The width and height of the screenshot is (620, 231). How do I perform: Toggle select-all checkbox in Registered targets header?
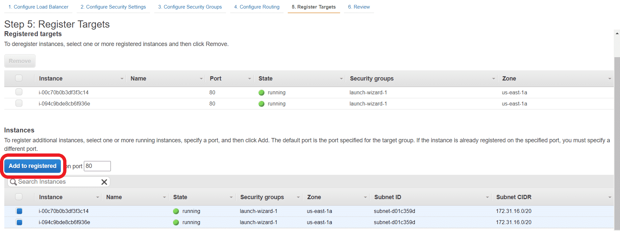[19, 78]
